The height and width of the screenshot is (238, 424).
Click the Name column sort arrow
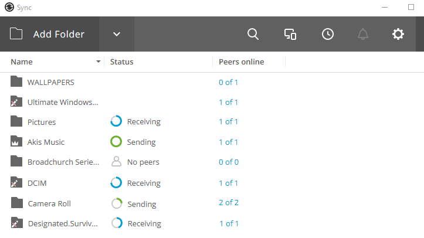[99, 62]
